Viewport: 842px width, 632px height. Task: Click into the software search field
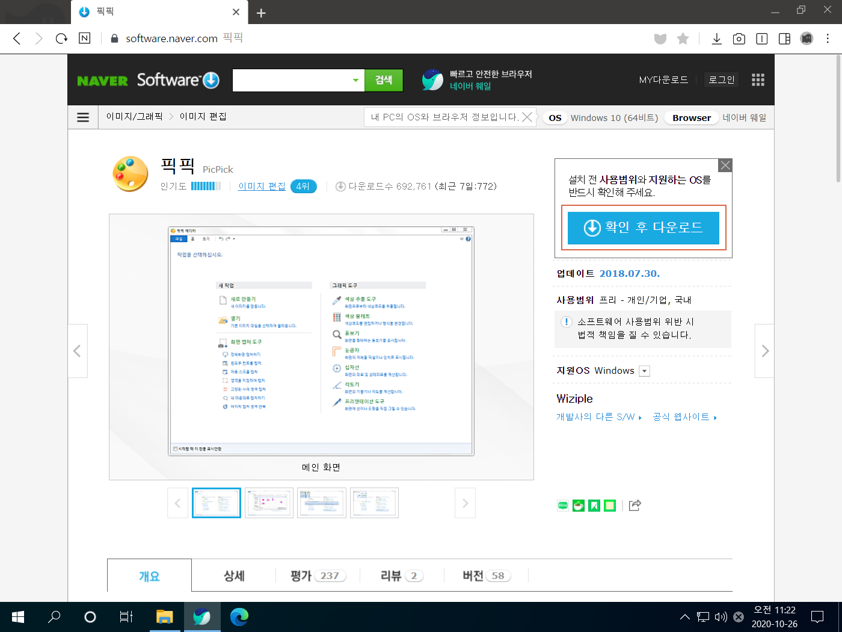[291, 80]
